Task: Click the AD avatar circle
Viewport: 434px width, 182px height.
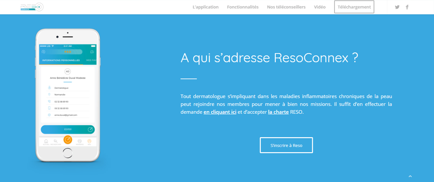Action: (x=68, y=71)
